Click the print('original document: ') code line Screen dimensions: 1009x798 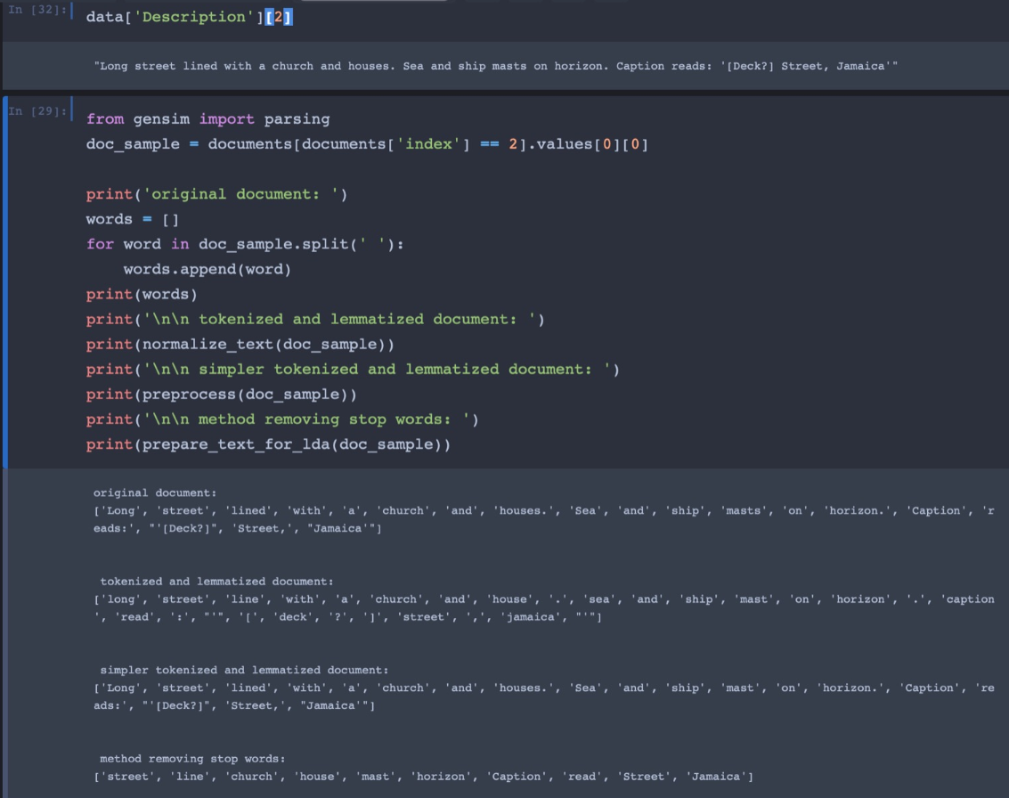(216, 194)
